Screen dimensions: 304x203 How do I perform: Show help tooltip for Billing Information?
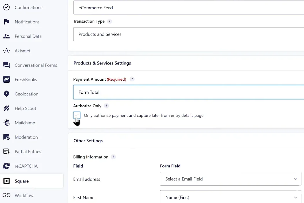tap(113, 157)
